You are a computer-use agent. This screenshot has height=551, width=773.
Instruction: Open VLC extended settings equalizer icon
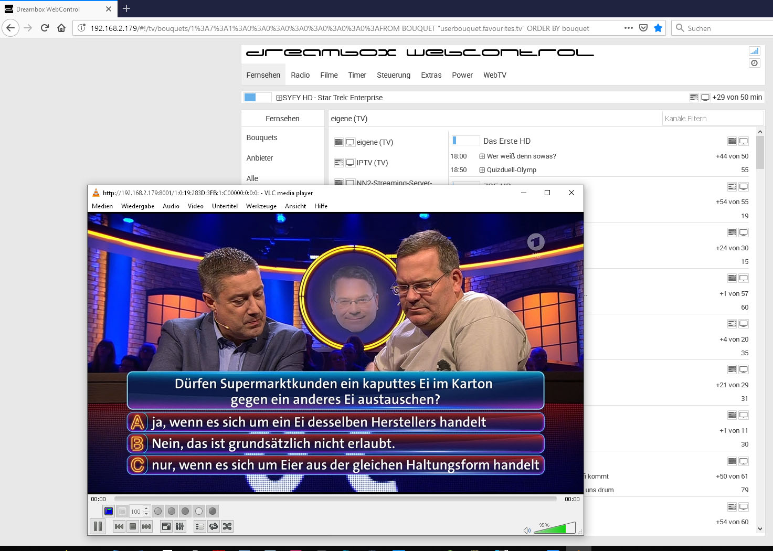(180, 526)
